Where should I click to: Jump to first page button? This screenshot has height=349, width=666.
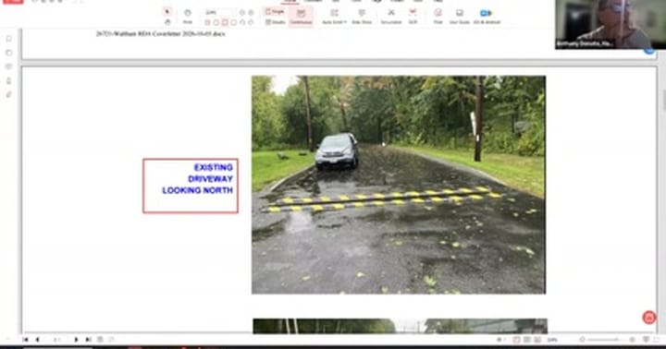26,340
